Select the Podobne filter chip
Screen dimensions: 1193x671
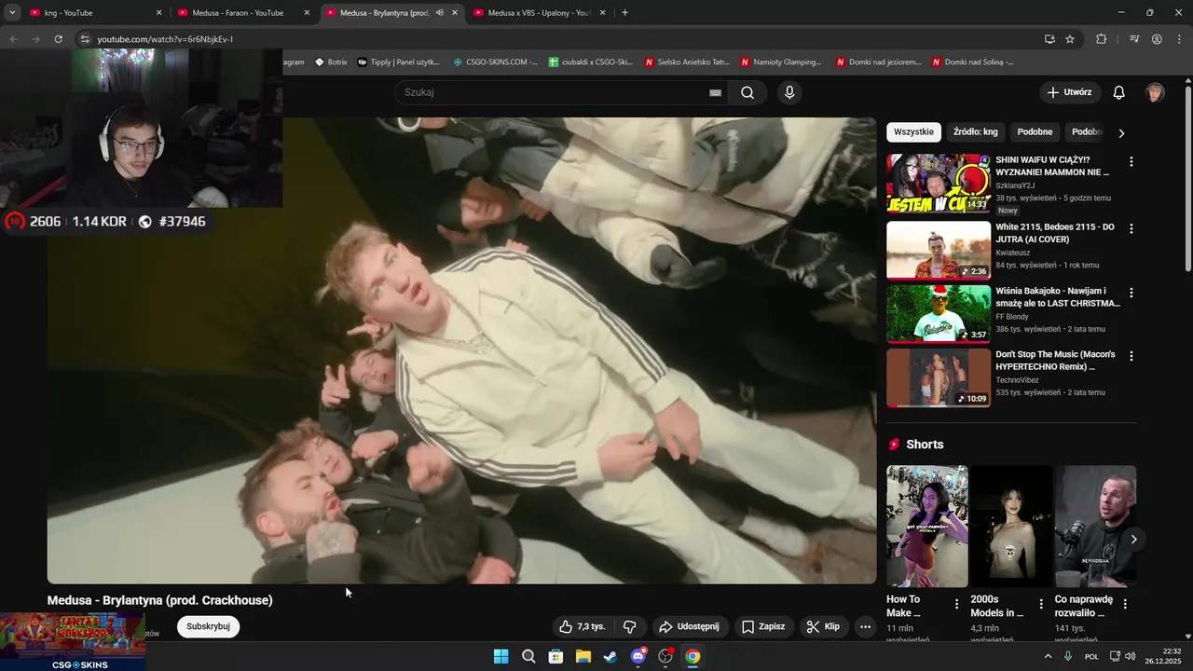click(1035, 132)
